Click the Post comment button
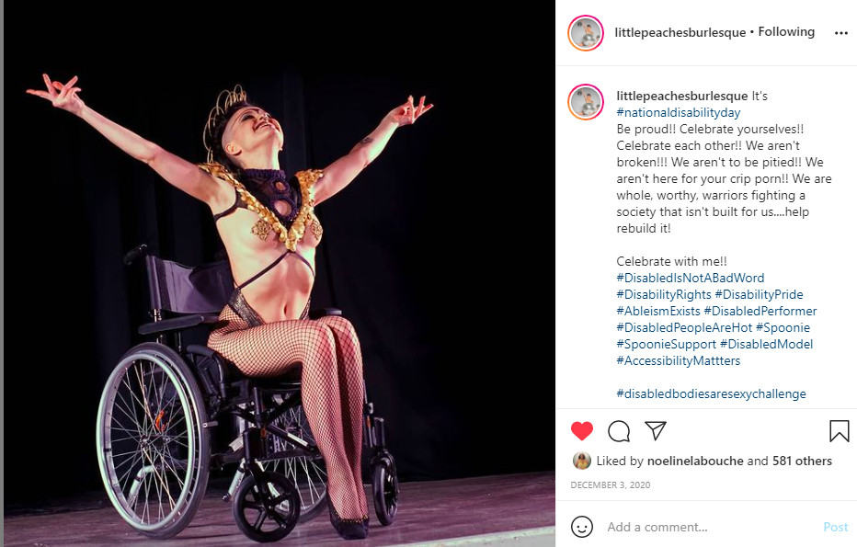The width and height of the screenshot is (857, 547). coord(836,527)
